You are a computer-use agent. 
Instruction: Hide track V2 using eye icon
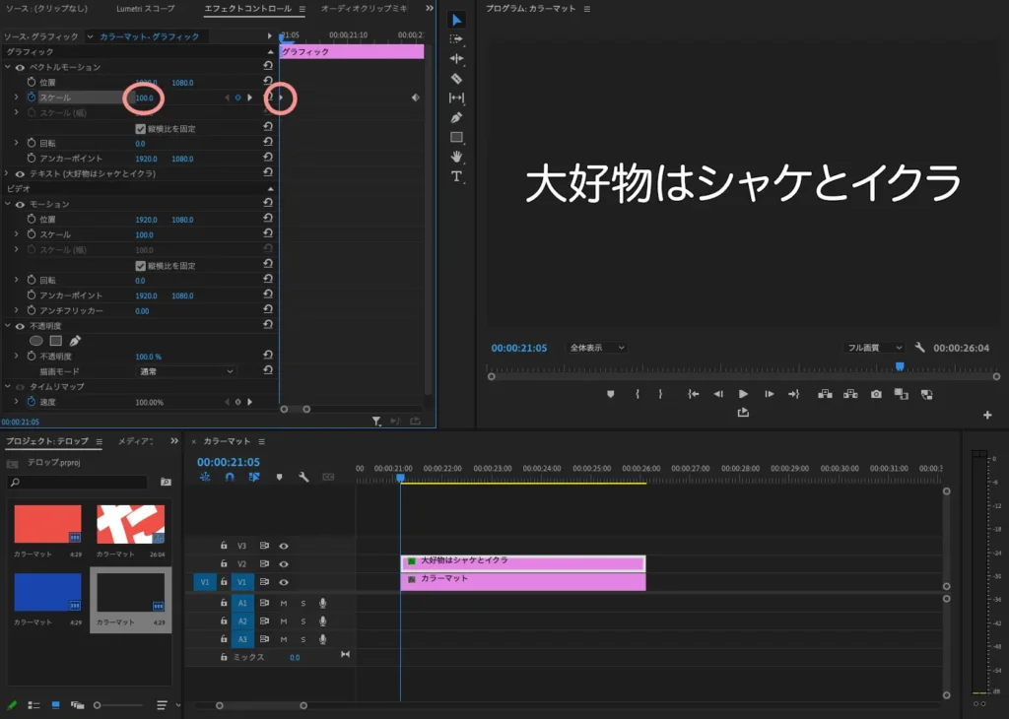pos(284,563)
